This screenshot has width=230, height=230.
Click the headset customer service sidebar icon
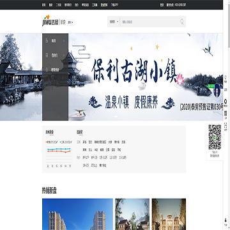point(226,101)
